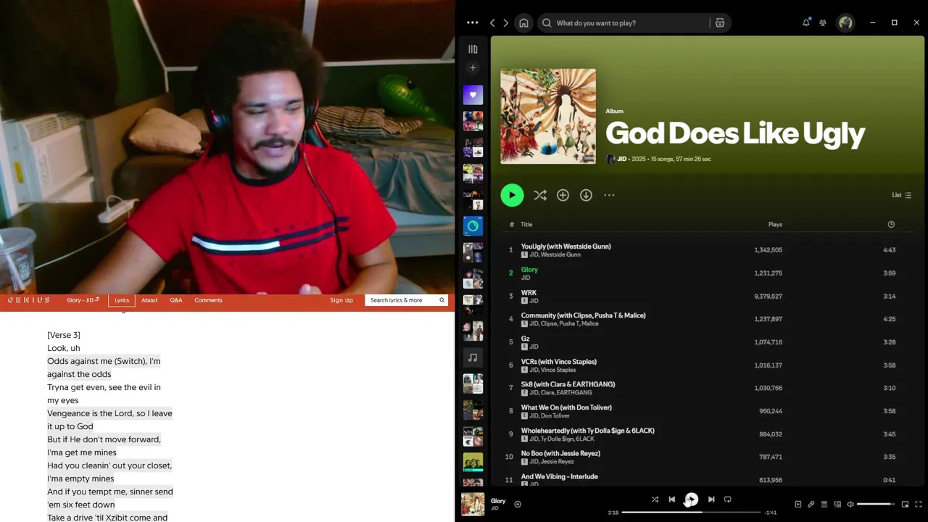Expand Your Library sidebar
This screenshot has width=928, height=522.
[x=473, y=49]
